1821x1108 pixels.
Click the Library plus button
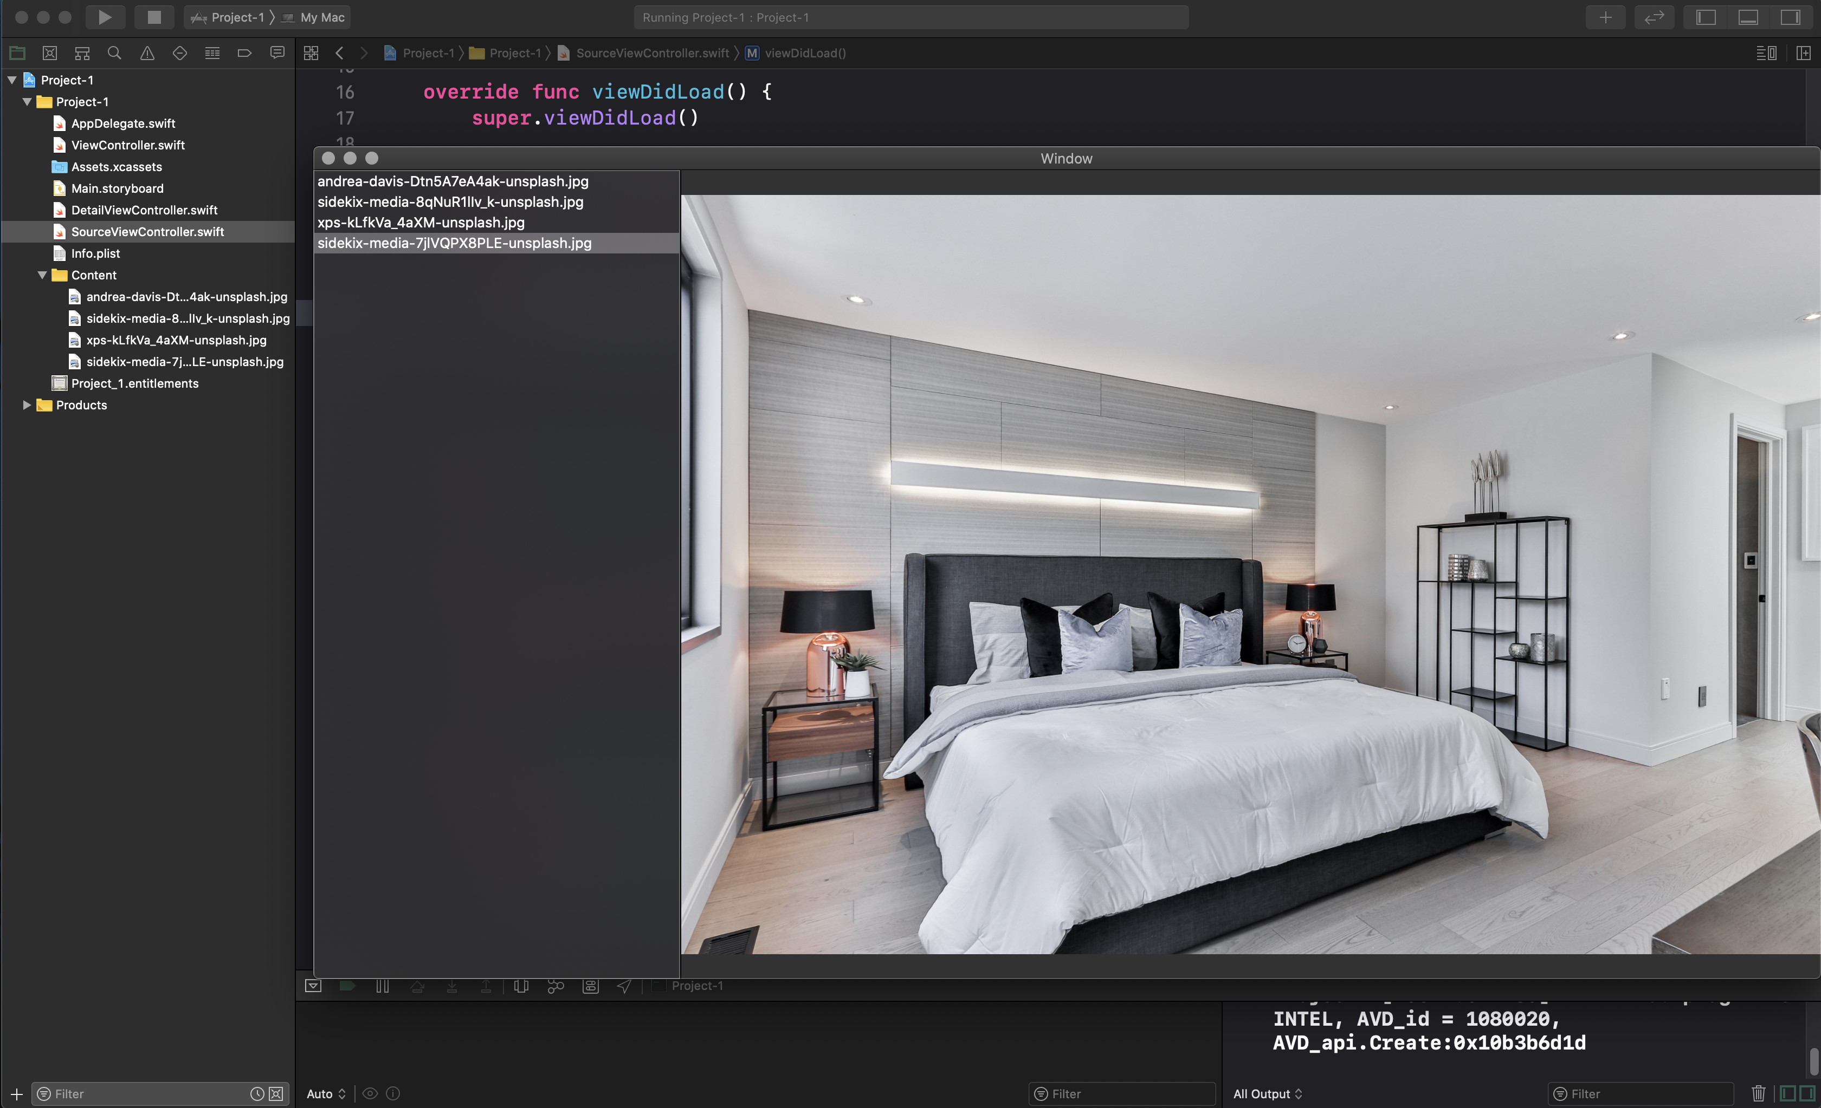[1605, 17]
